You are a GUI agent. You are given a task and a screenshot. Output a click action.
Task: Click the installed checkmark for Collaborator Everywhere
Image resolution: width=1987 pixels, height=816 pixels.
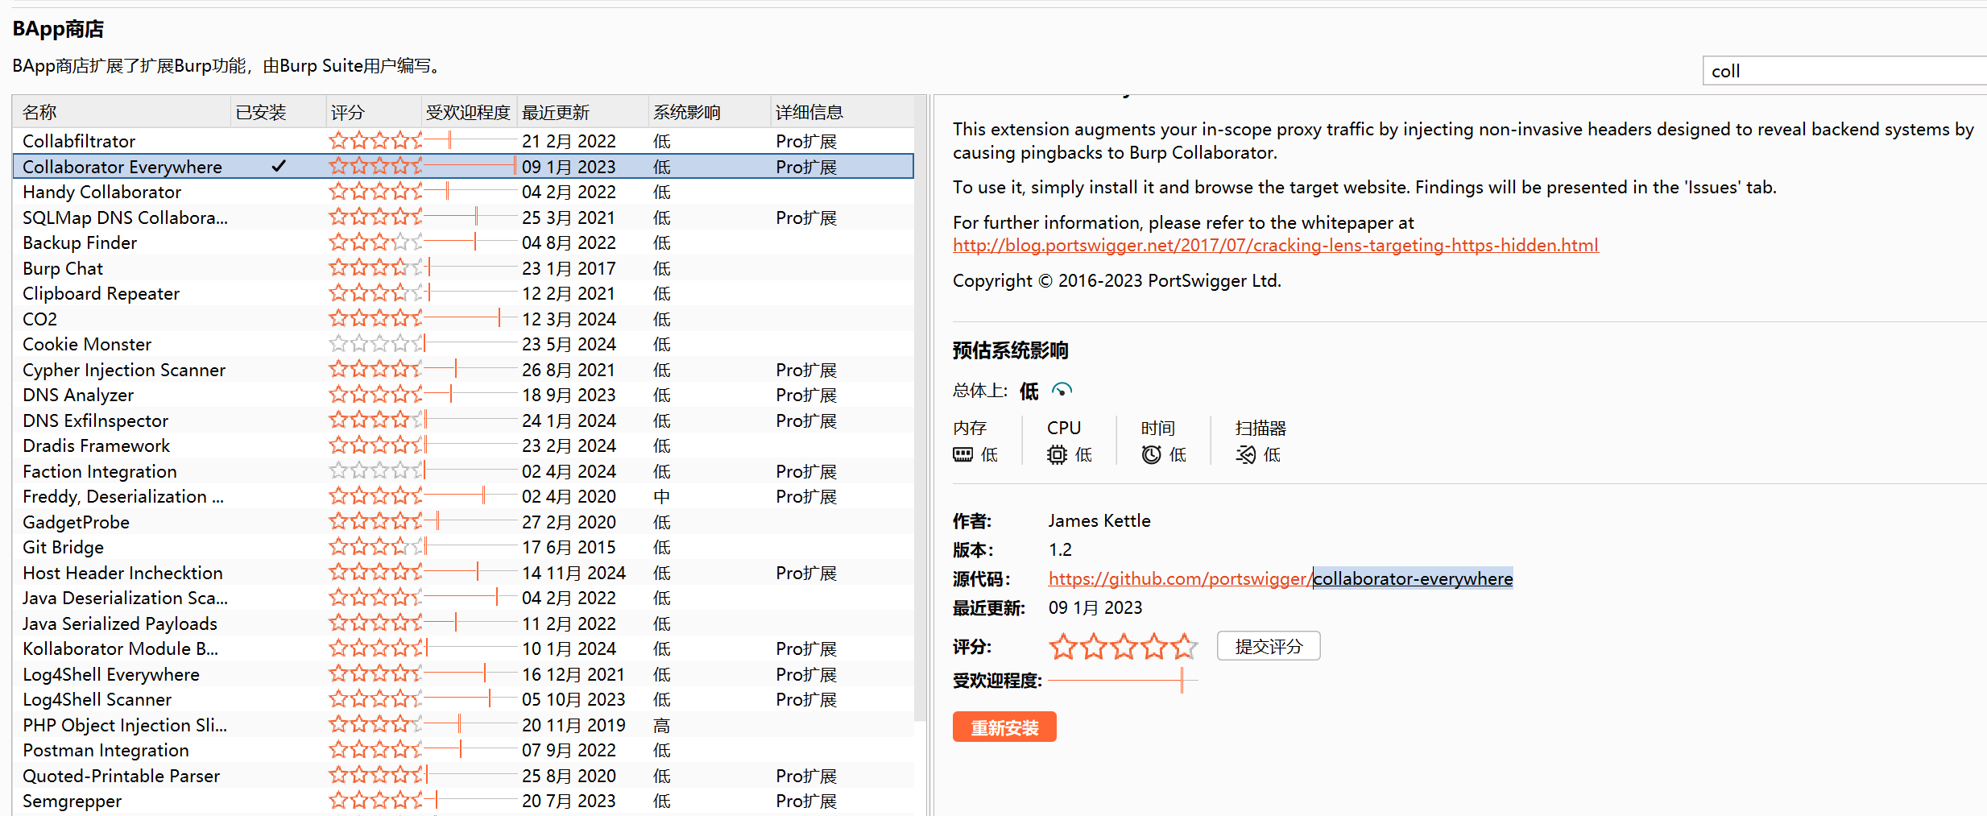click(279, 167)
